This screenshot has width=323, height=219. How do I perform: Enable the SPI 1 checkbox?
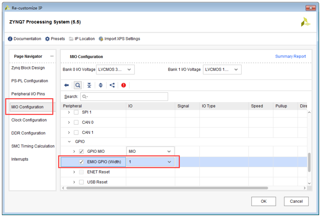(x=76, y=112)
